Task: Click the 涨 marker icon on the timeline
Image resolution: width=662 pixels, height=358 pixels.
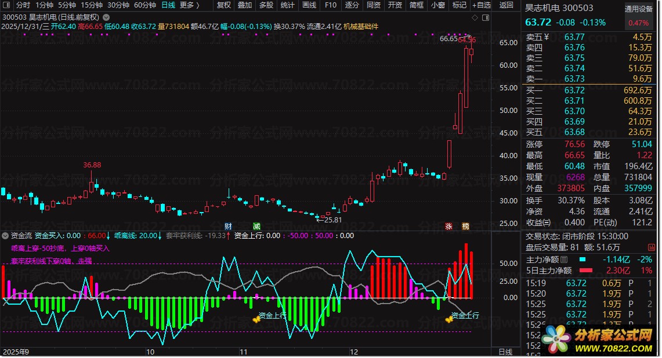Action: pos(448,225)
